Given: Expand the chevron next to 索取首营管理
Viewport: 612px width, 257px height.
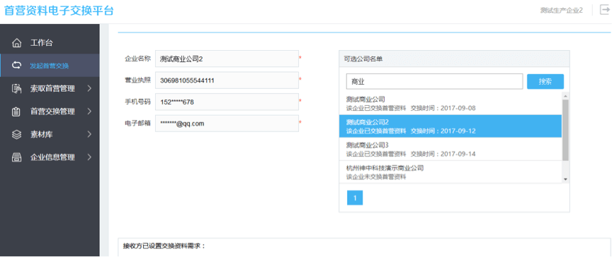Looking at the screenshot, I should [89, 89].
